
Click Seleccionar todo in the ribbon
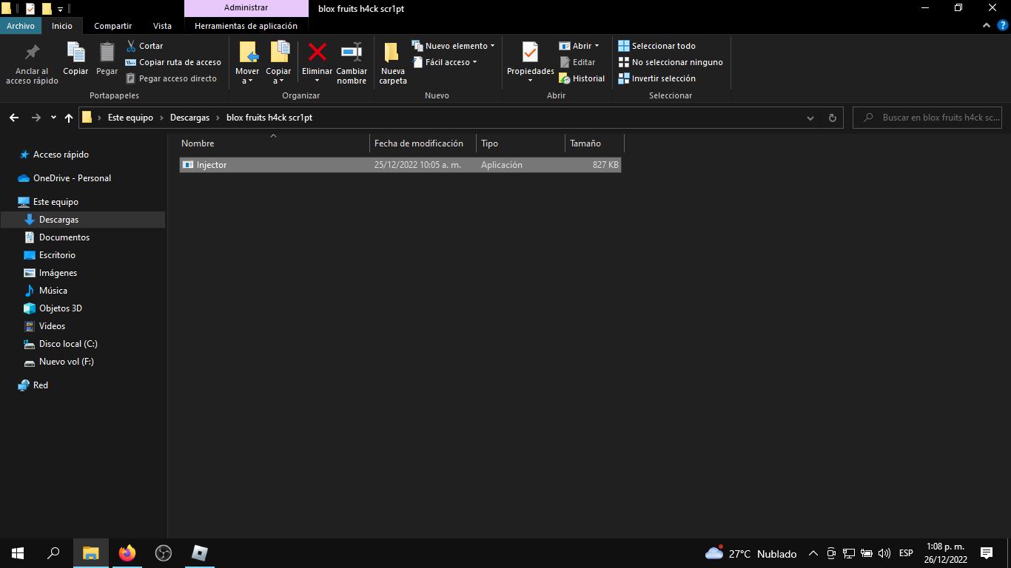click(656, 46)
